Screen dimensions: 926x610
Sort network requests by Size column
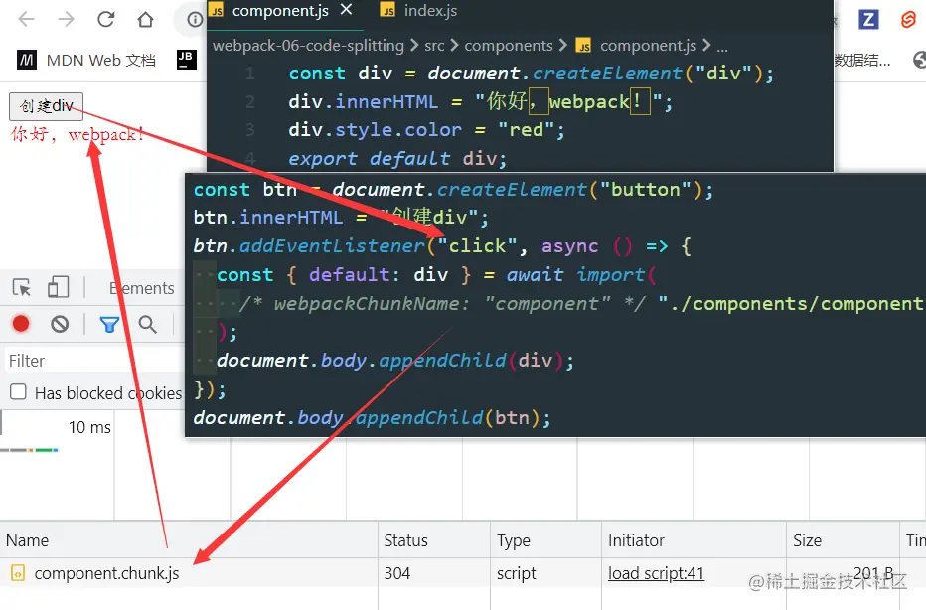(x=843, y=540)
